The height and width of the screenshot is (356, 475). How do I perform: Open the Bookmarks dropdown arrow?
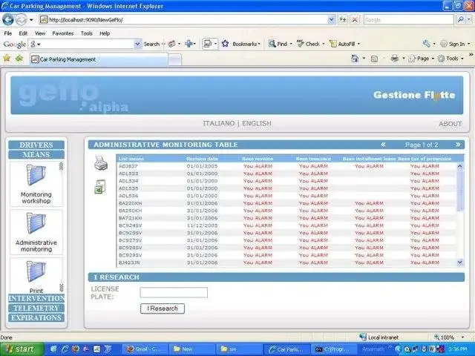pyautogui.click(x=259, y=44)
